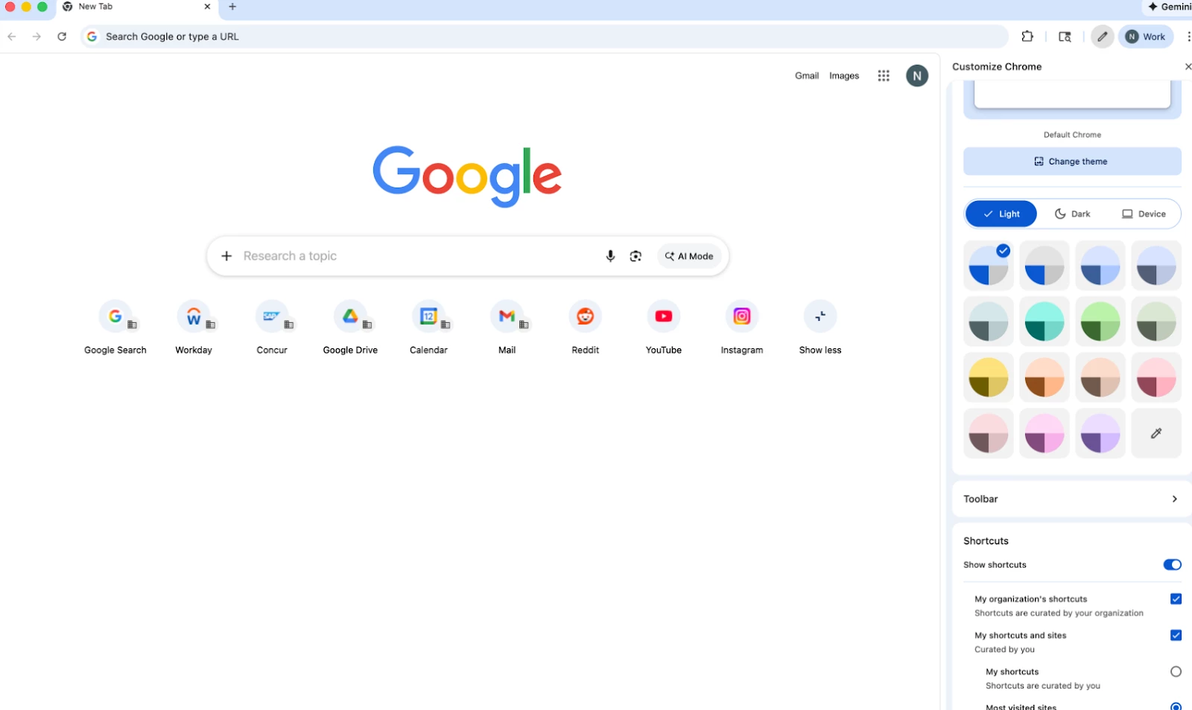
Task: Open the YouTube shortcut
Action: click(x=664, y=327)
